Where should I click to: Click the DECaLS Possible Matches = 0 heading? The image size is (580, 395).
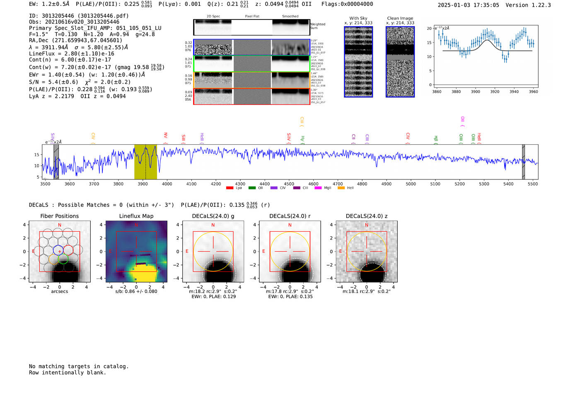[x=101, y=205]
